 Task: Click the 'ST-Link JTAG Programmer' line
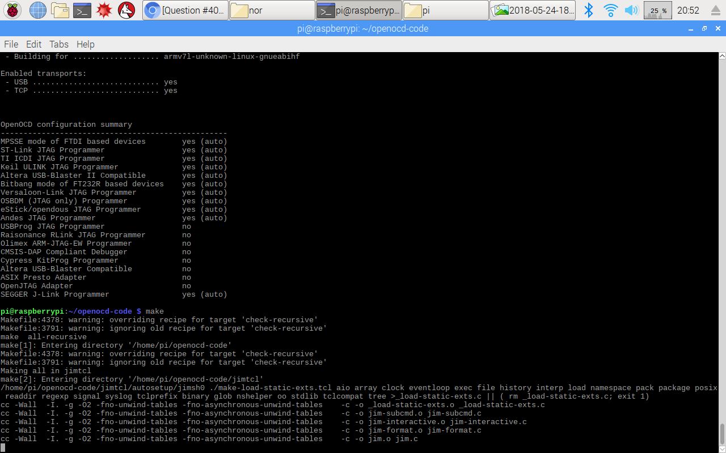point(113,150)
